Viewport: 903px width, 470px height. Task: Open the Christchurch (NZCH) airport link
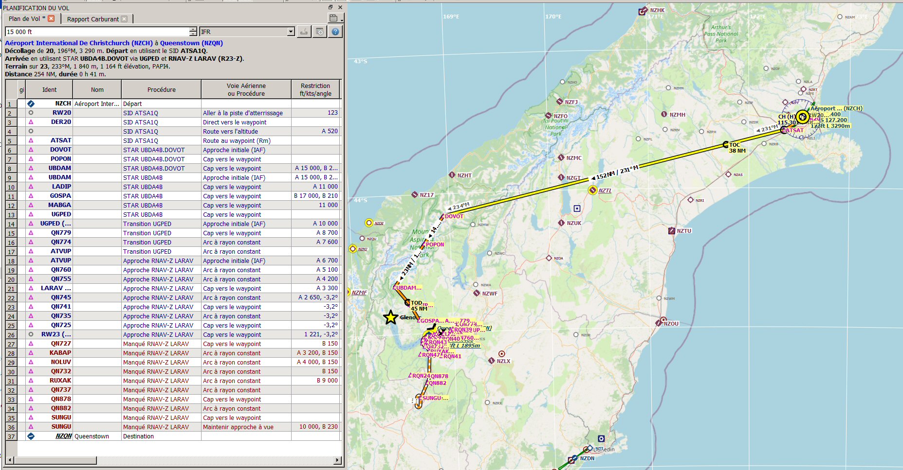pos(79,43)
